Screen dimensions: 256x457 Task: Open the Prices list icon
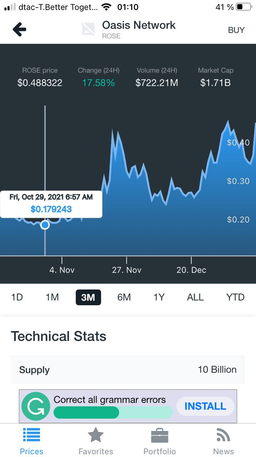[x=32, y=436]
